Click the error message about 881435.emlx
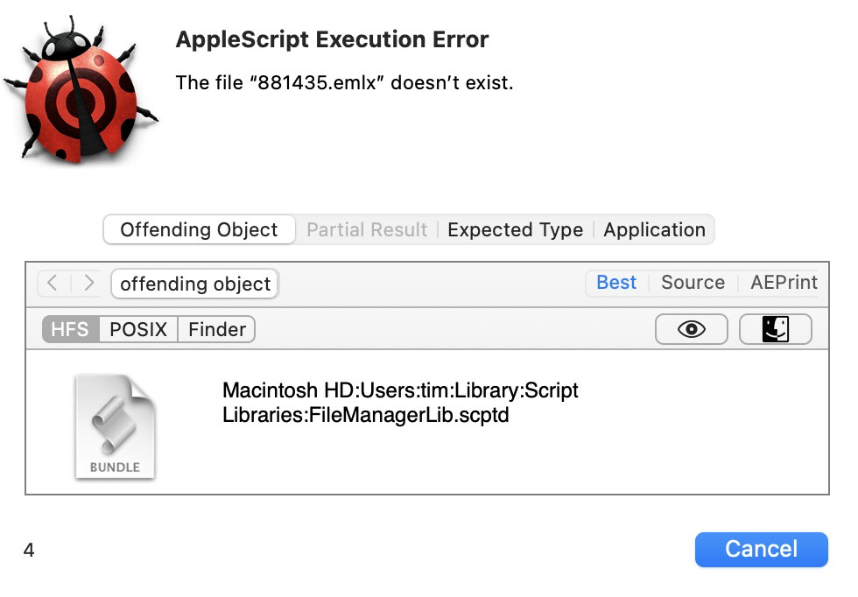 point(344,82)
